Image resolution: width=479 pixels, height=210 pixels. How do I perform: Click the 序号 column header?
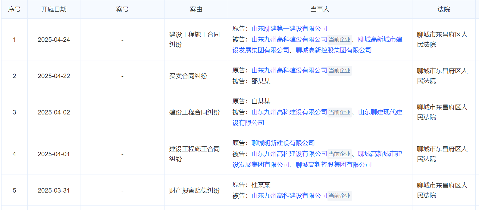(x=14, y=9)
